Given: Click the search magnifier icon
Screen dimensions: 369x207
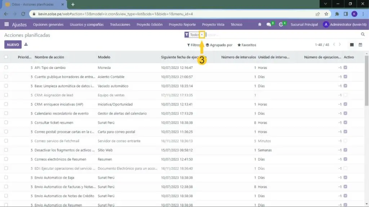Looking at the screenshot, I should [363, 35].
